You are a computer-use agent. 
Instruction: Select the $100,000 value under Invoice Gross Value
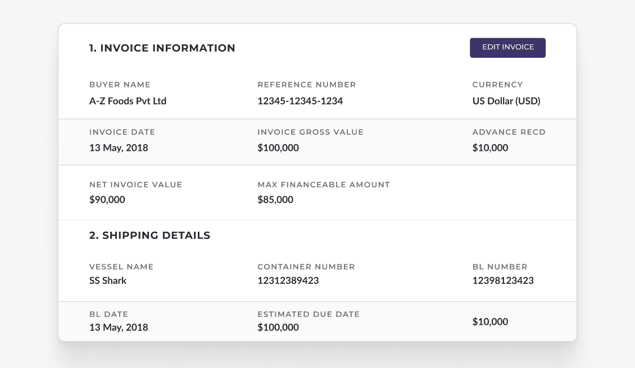278,148
